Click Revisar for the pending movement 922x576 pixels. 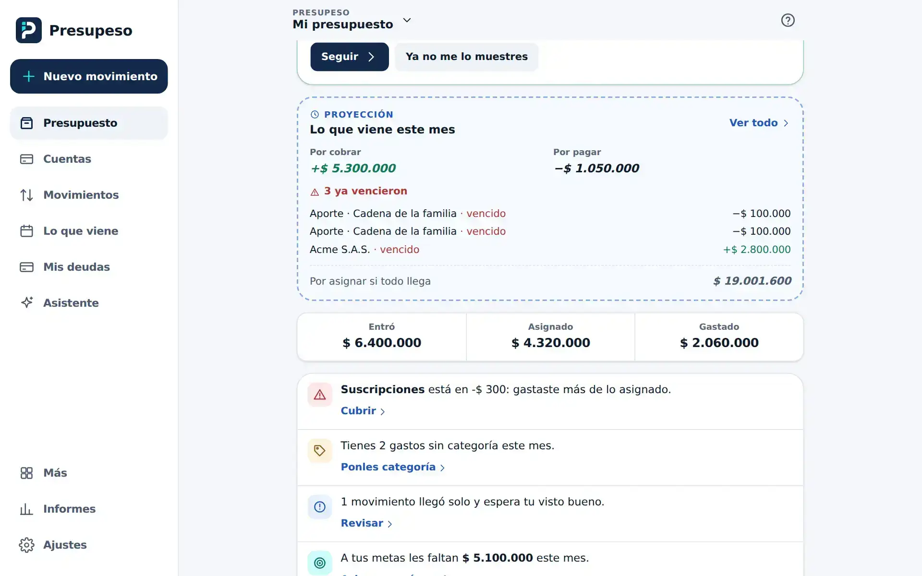pos(367,523)
